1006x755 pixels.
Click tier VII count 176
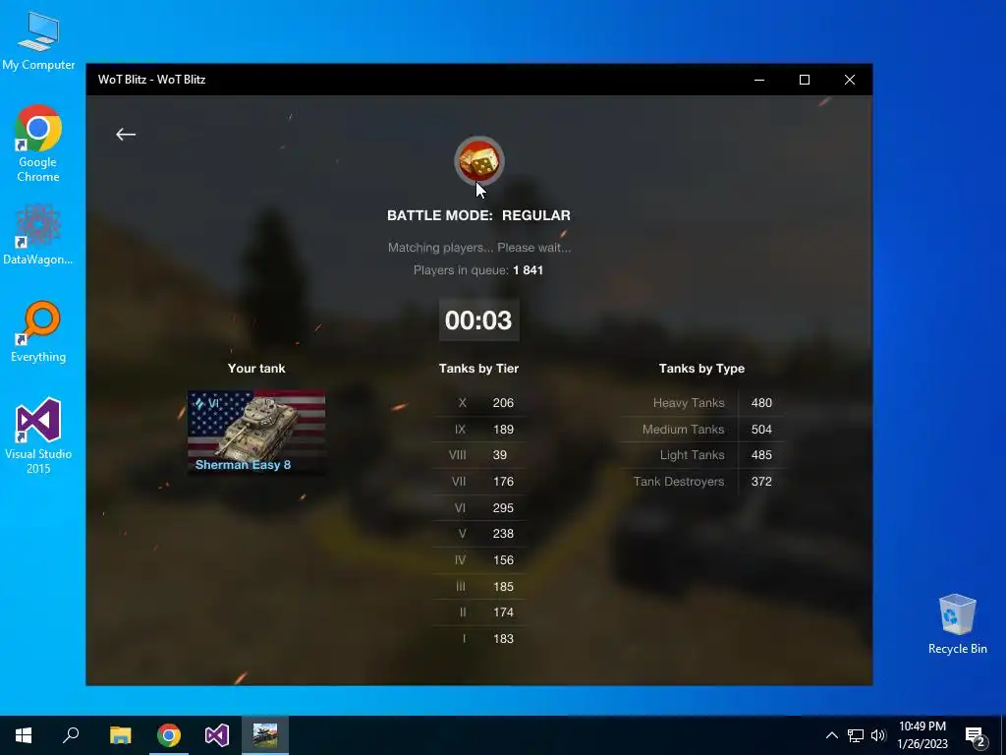[503, 482]
